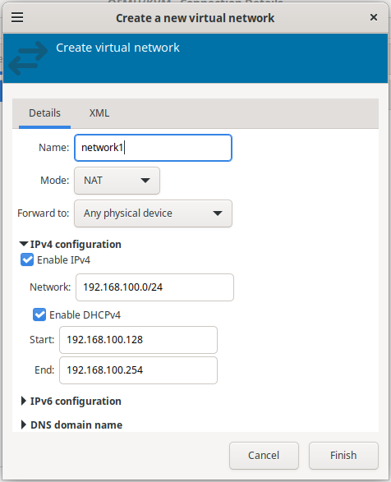Uncheck the Enable DHCPv4 checkbox
This screenshot has width=391, height=482.
pos(39,314)
